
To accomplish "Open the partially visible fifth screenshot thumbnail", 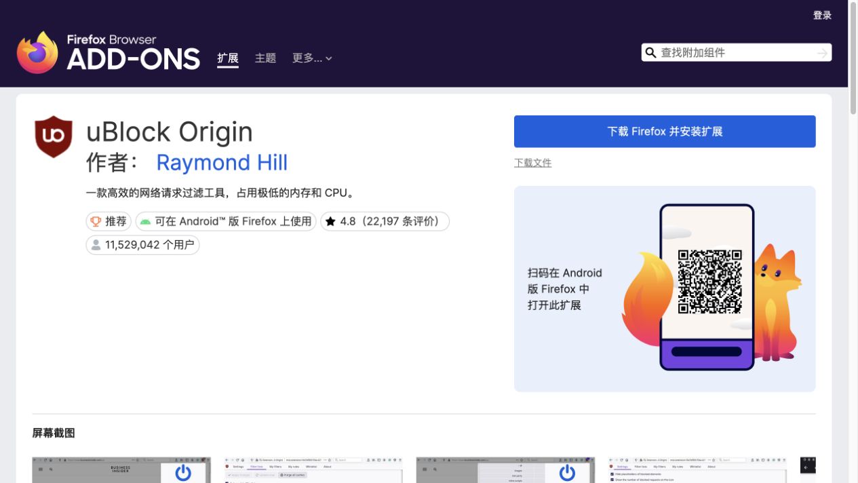I will coord(808,470).
